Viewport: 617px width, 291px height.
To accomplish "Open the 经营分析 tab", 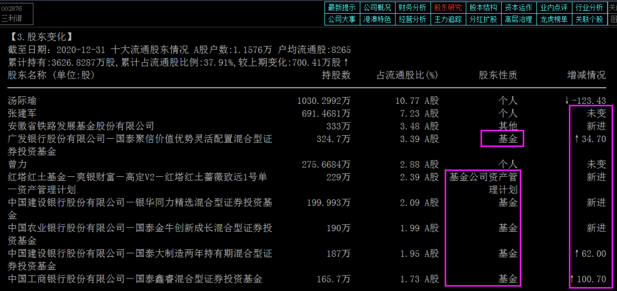I will (x=412, y=19).
